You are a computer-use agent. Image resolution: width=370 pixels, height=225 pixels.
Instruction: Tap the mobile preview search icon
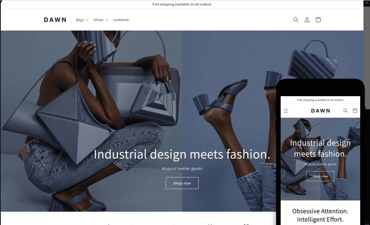[346, 110]
